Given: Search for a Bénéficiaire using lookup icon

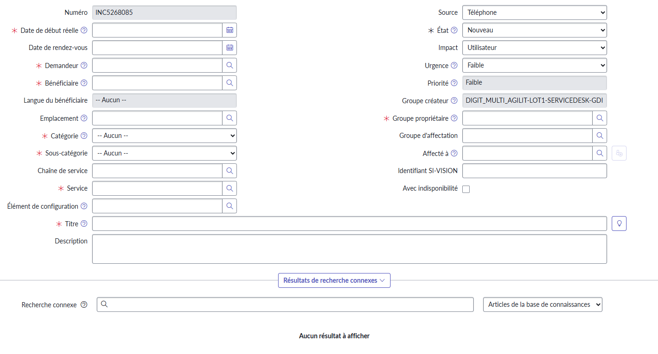Looking at the screenshot, I should [x=230, y=83].
